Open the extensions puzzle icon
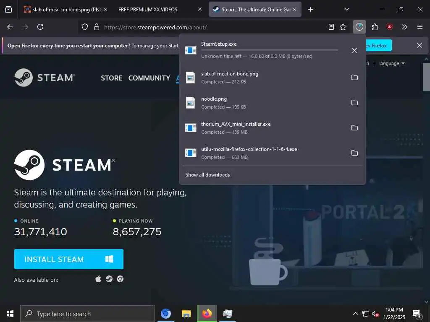 point(375,27)
